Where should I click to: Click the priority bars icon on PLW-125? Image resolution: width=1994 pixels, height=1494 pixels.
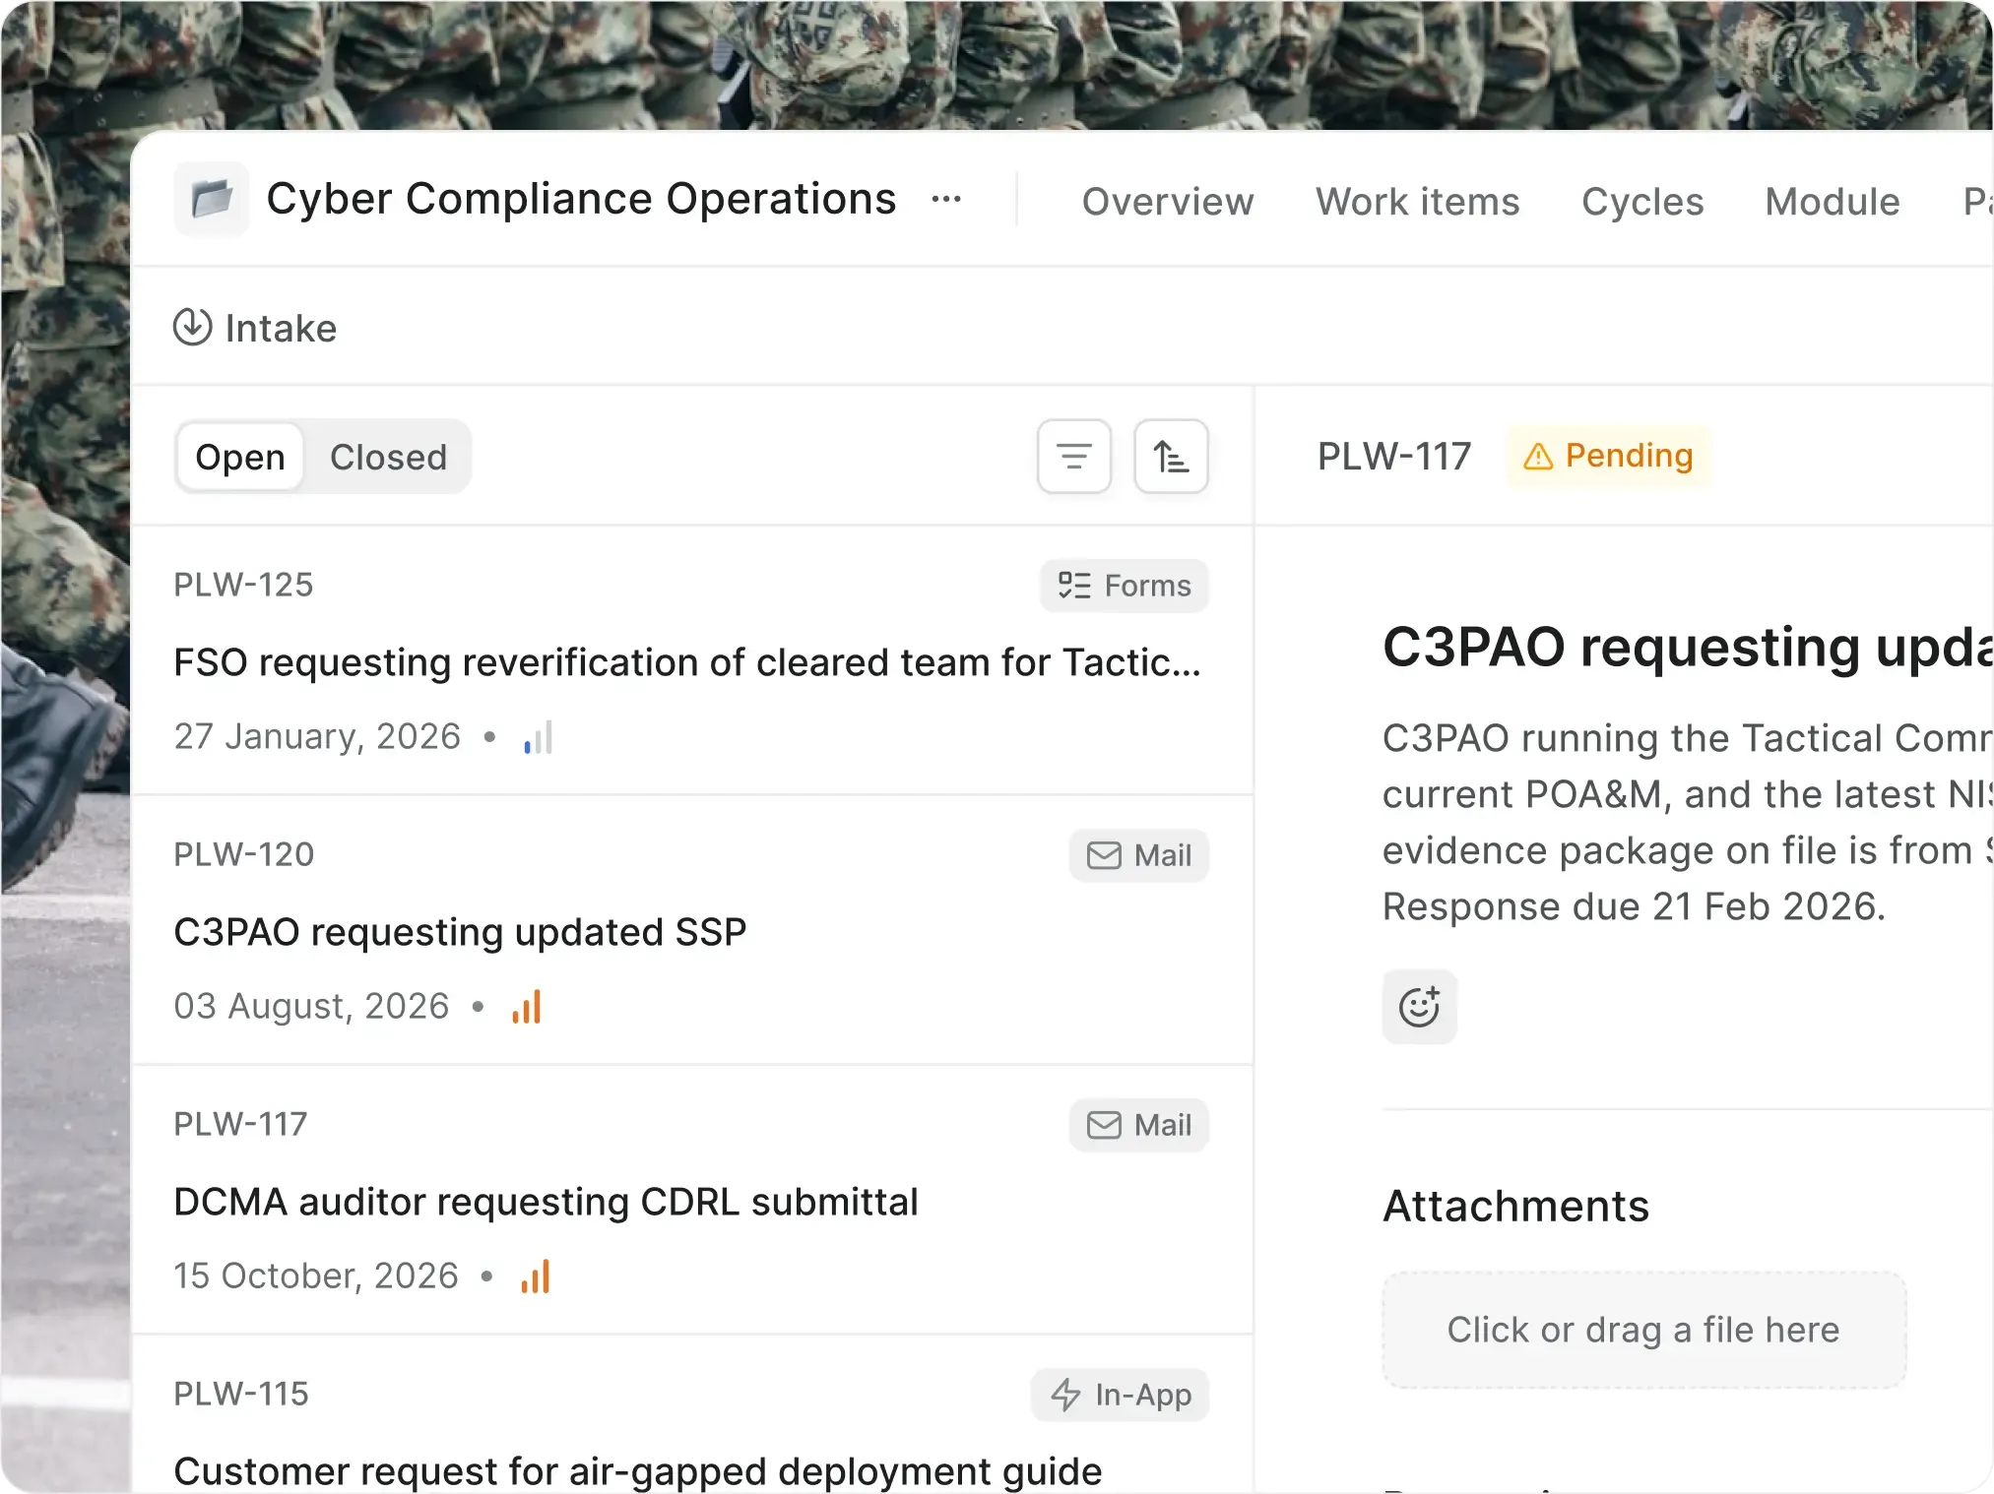click(539, 737)
